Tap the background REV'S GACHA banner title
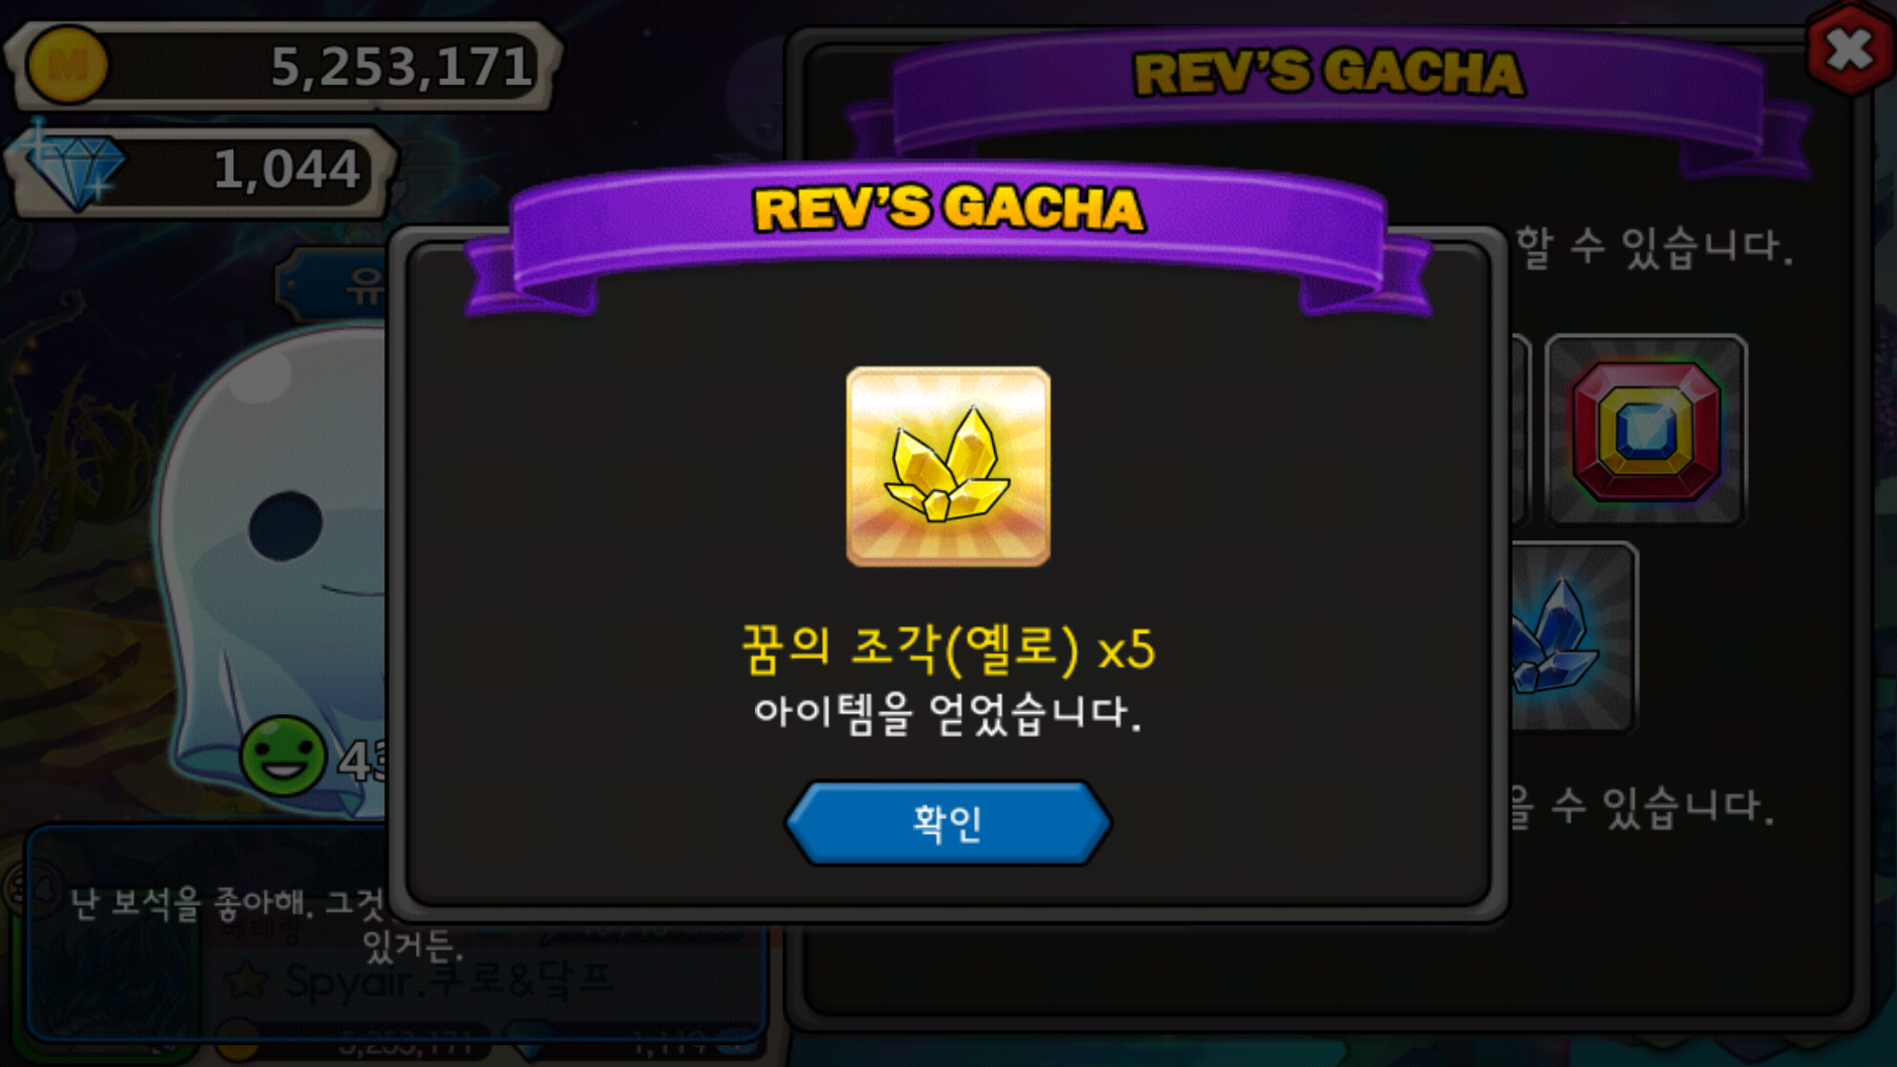Viewport: 1897px width, 1067px height. [x=1329, y=72]
